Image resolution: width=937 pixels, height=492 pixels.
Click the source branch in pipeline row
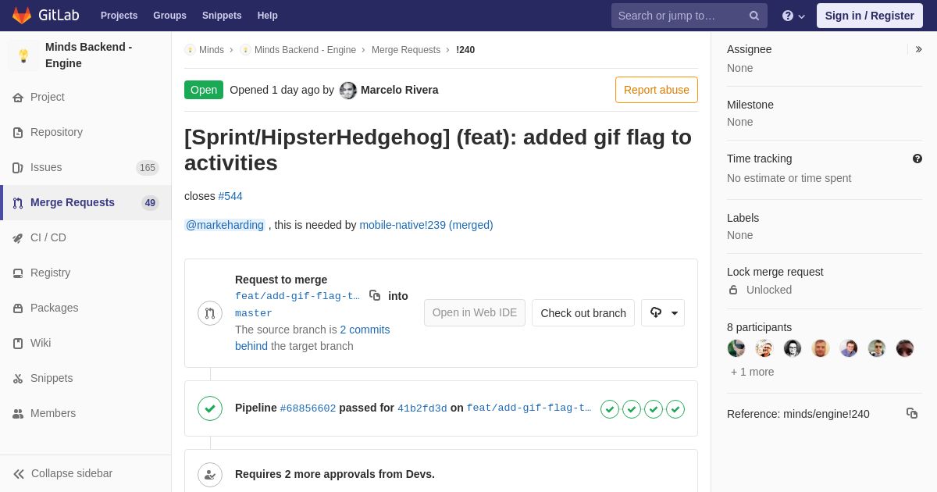[x=529, y=408]
